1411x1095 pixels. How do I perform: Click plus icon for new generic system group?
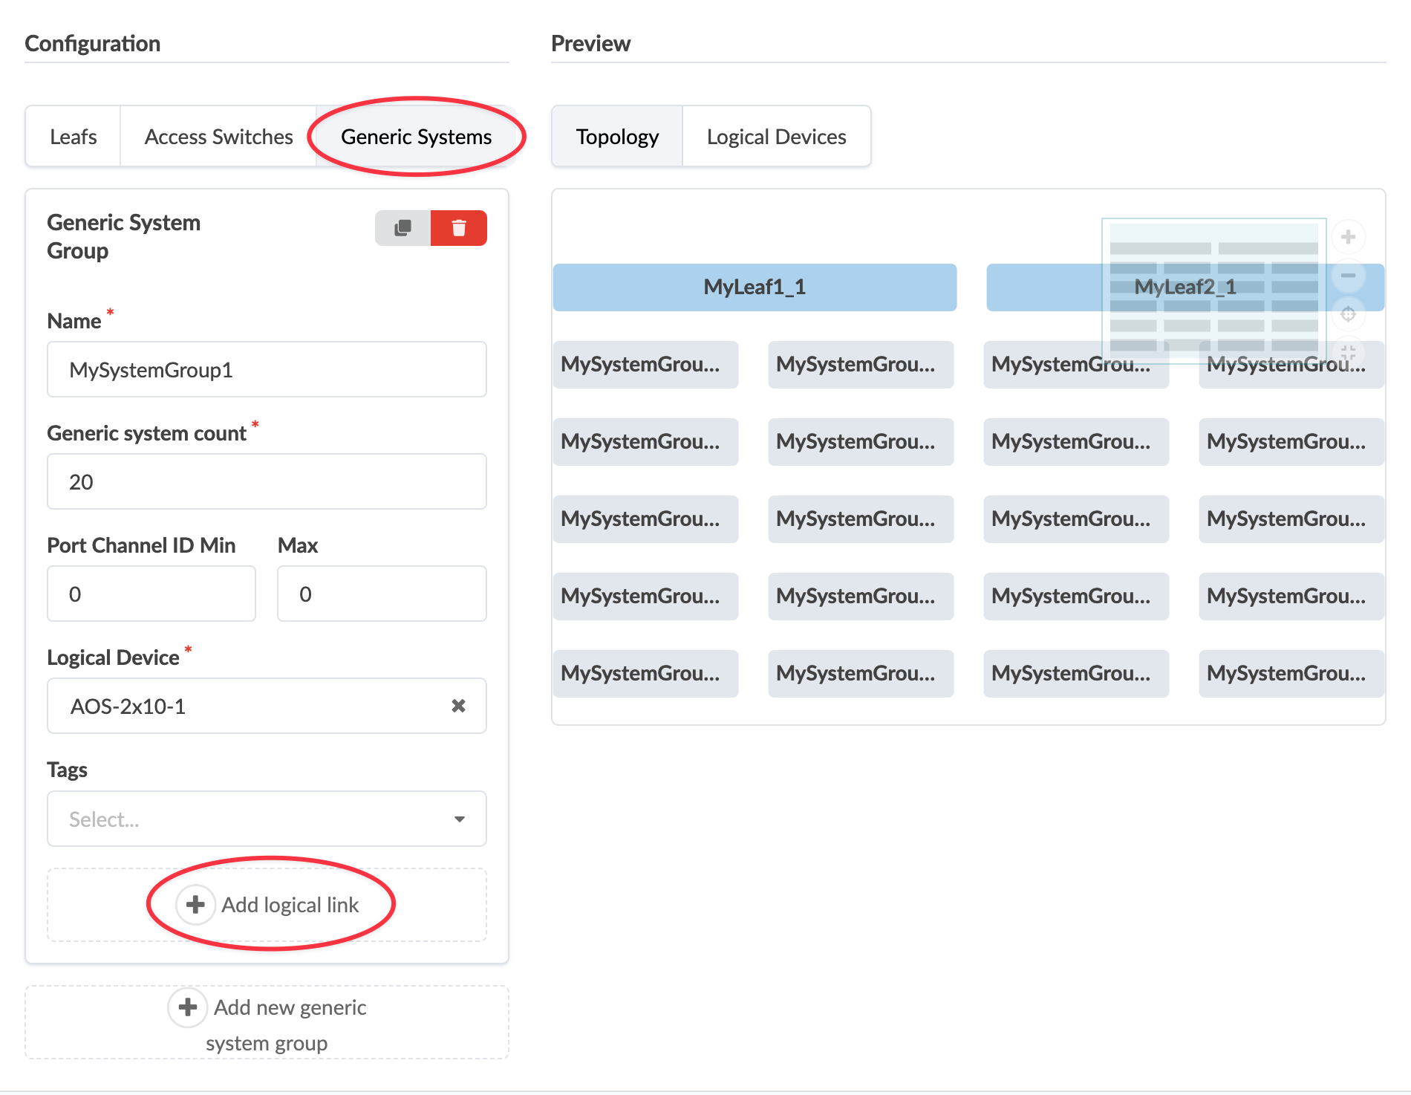(x=187, y=1007)
